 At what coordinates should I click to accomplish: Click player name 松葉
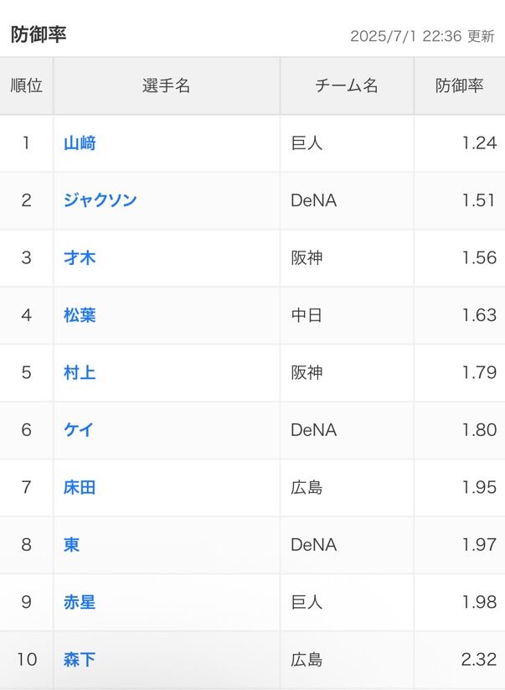[x=80, y=315]
